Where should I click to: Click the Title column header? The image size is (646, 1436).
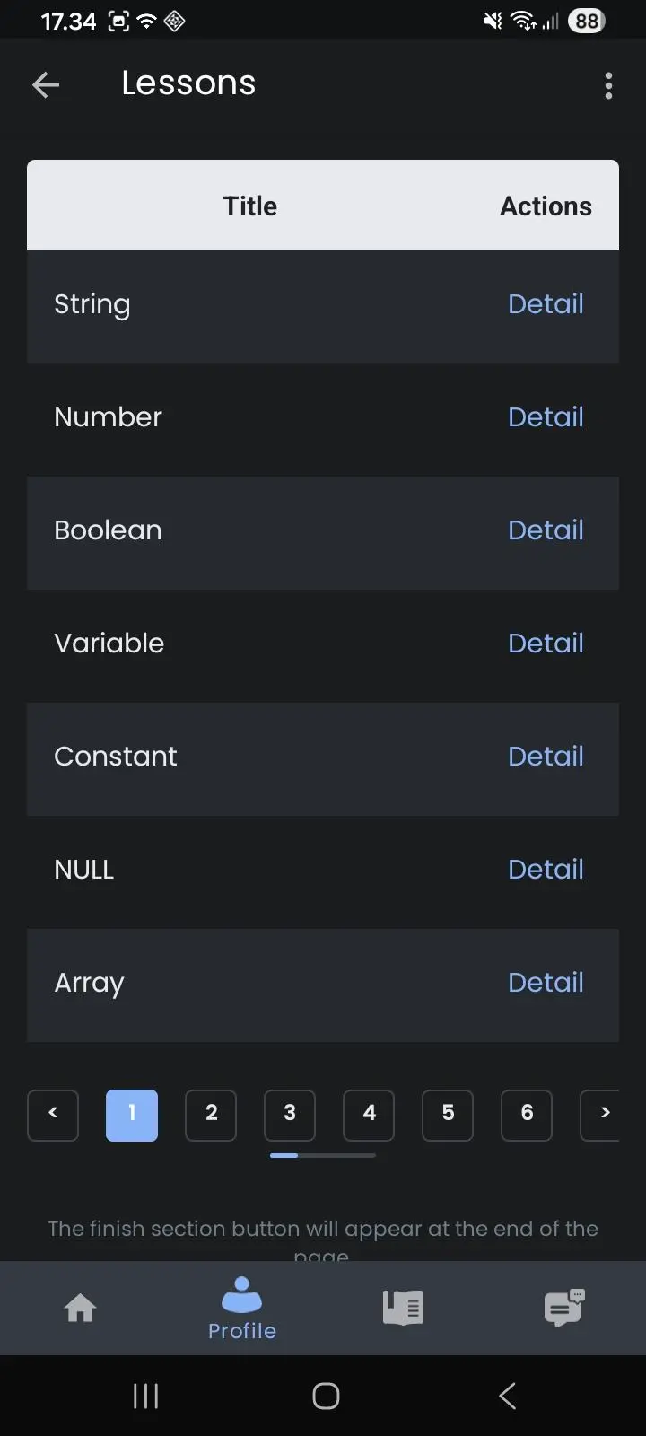(250, 206)
